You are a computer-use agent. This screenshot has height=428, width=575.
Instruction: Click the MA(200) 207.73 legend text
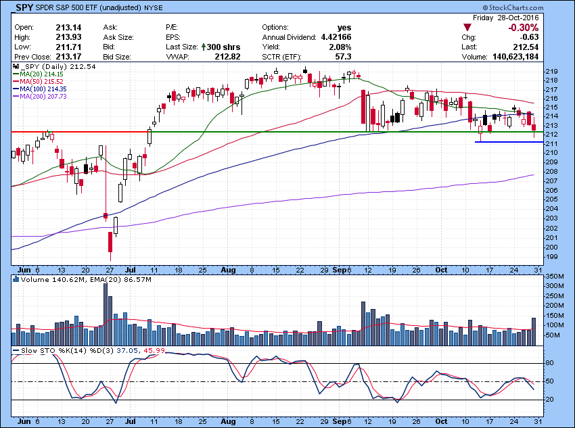click(x=43, y=97)
